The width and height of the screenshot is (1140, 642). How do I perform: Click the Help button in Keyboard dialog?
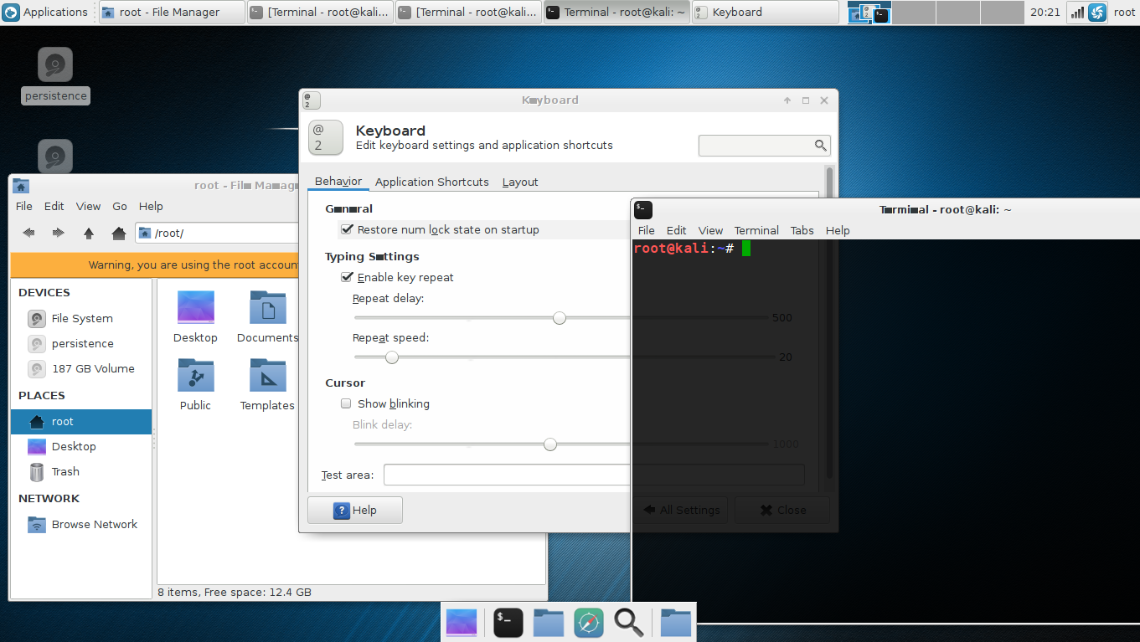(355, 510)
